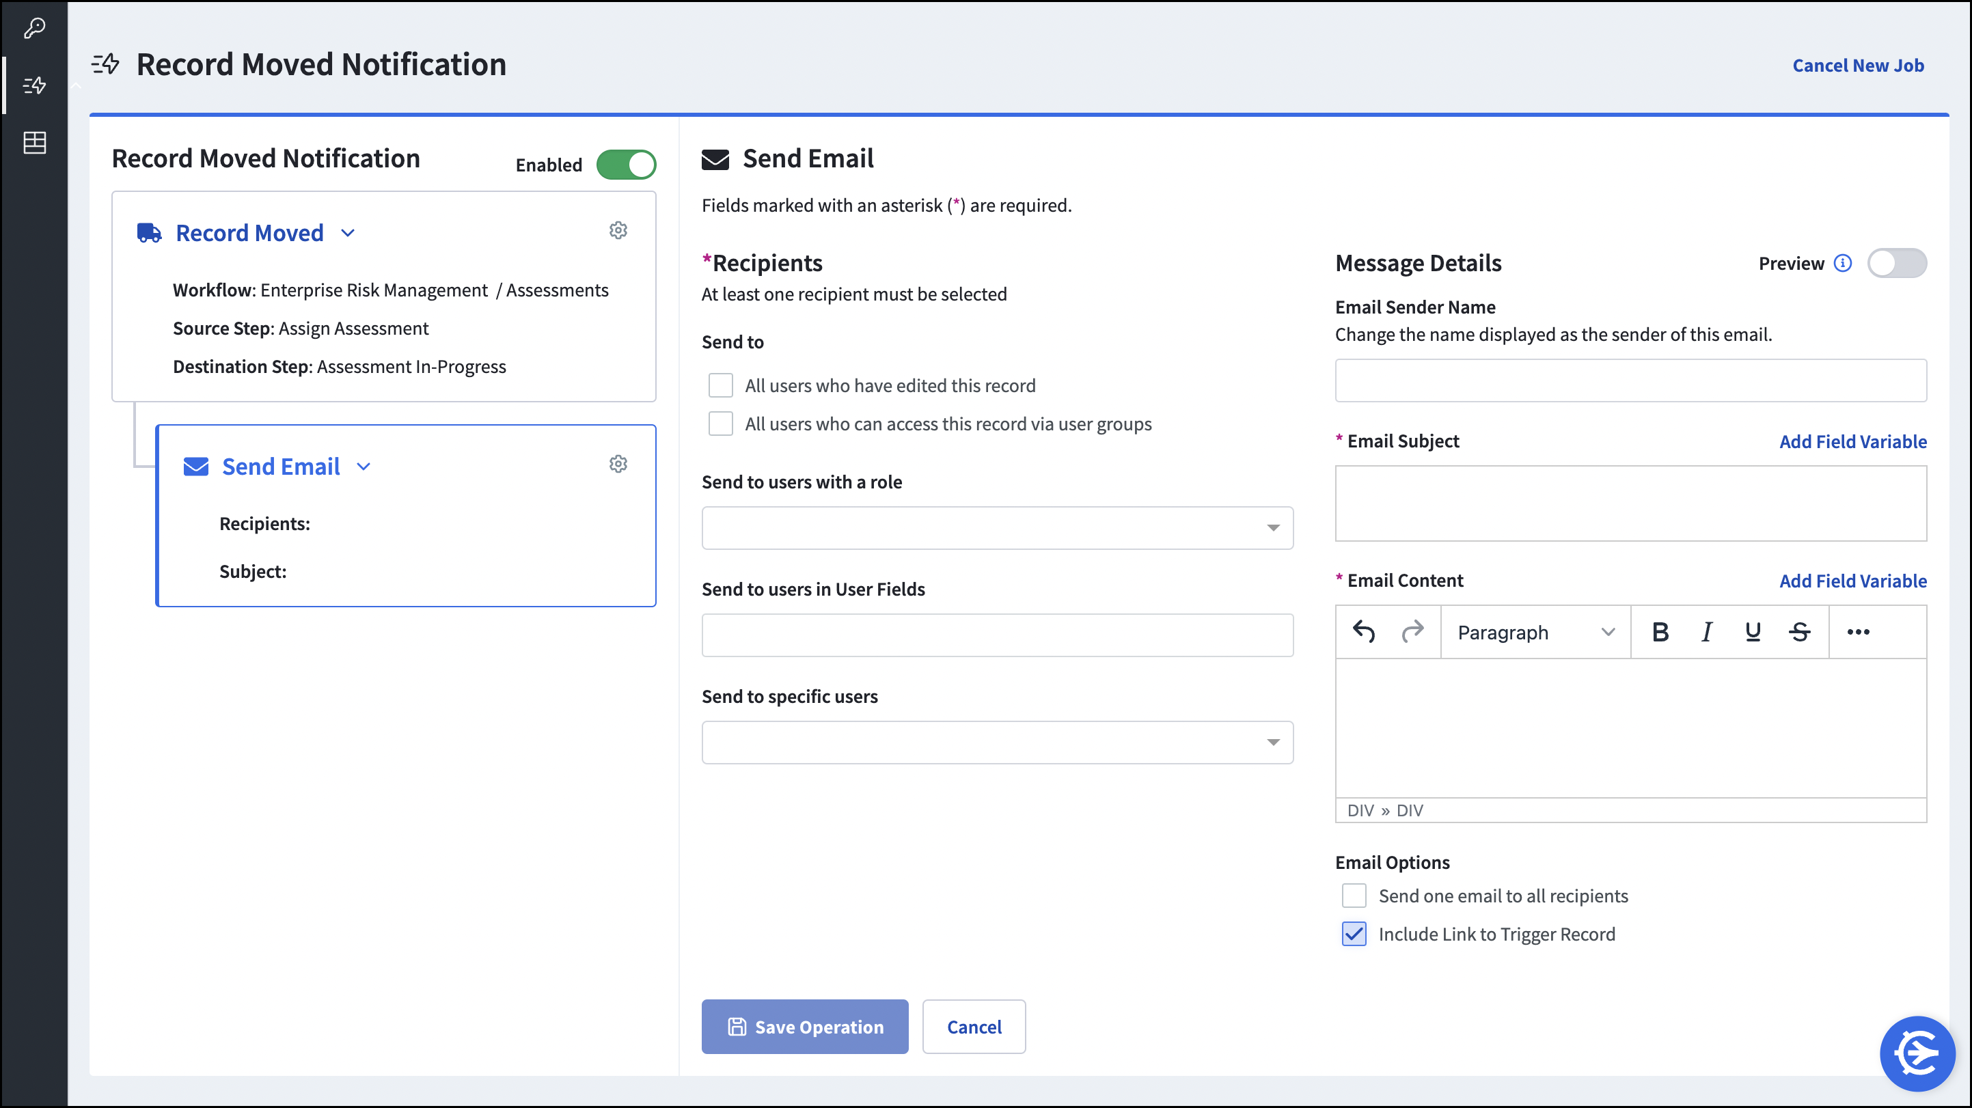Turn off the Enabled job toggle
This screenshot has width=1972, height=1108.
coord(626,165)
